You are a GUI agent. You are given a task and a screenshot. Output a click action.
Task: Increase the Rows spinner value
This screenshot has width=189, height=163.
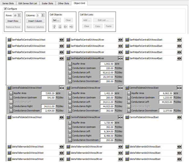pos(19,15)
